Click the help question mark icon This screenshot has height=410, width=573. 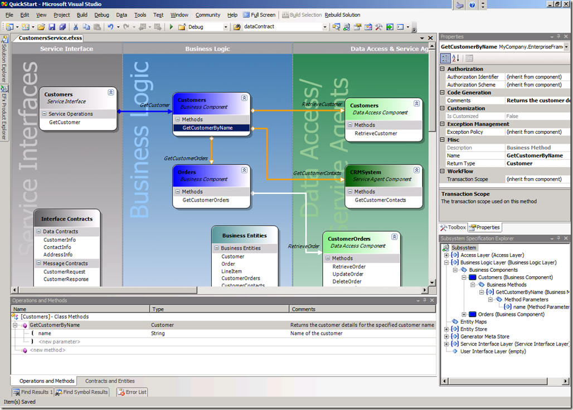coord(472,5)
